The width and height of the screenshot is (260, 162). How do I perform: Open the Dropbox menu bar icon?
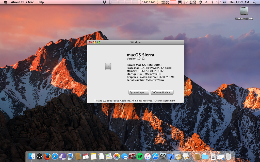pyautogui.click(x=104, y=2)
